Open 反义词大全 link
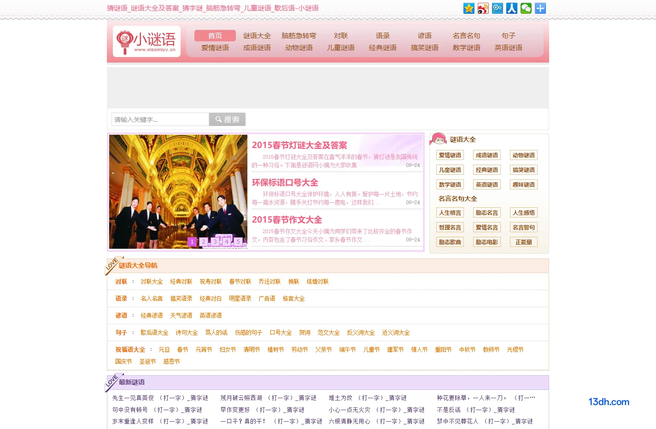Image resolution: width=656 pixels, height=429 pixels. pos(361,333)
